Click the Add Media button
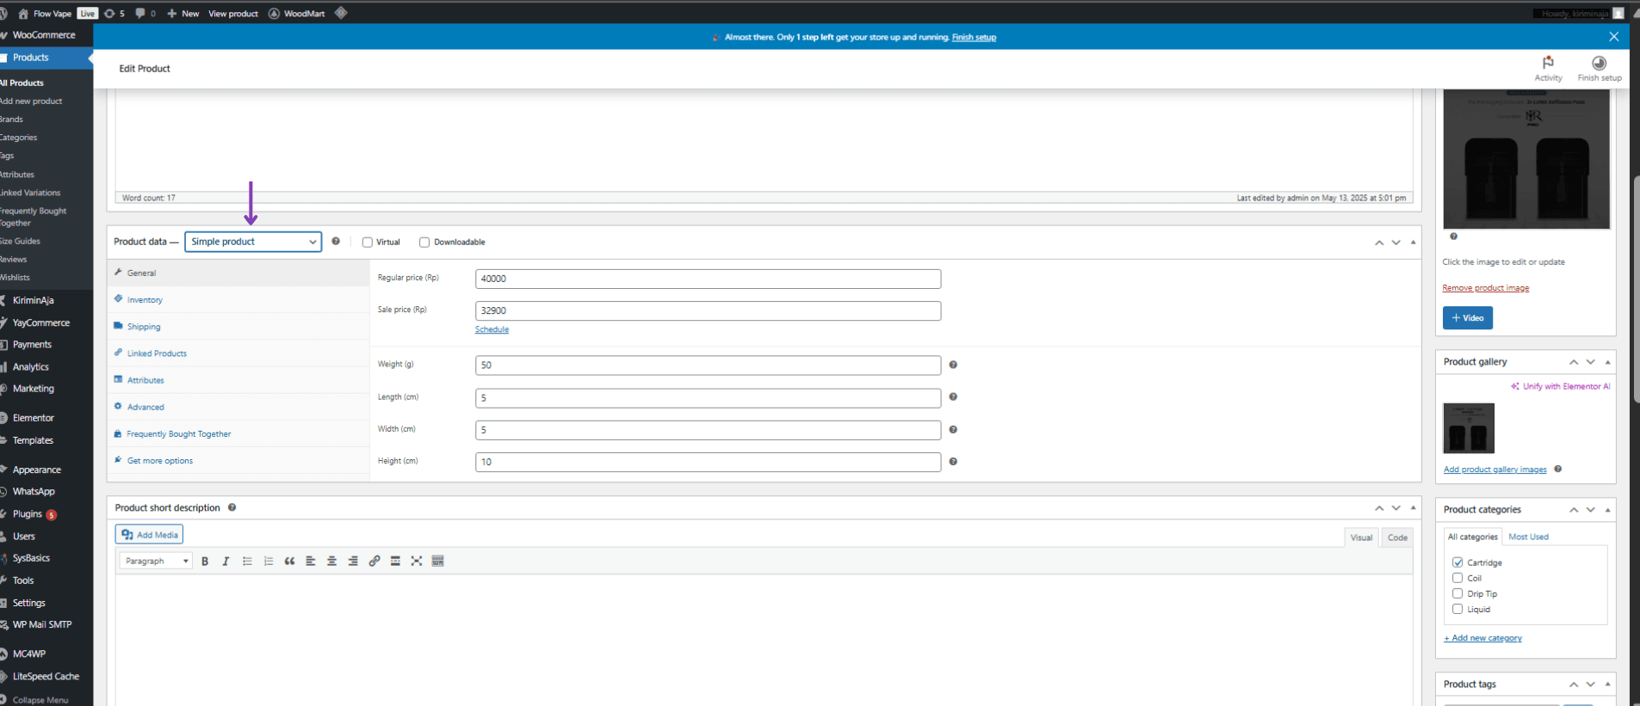The width and height of the screenshot is (1640, 706). (149, 535)
